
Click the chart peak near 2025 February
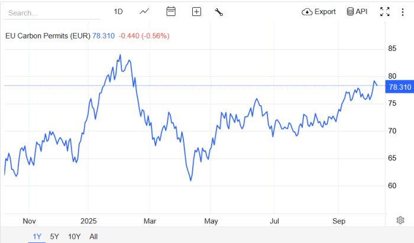120,56
